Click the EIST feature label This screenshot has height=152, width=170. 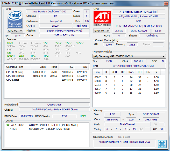(x=22, y=56)
